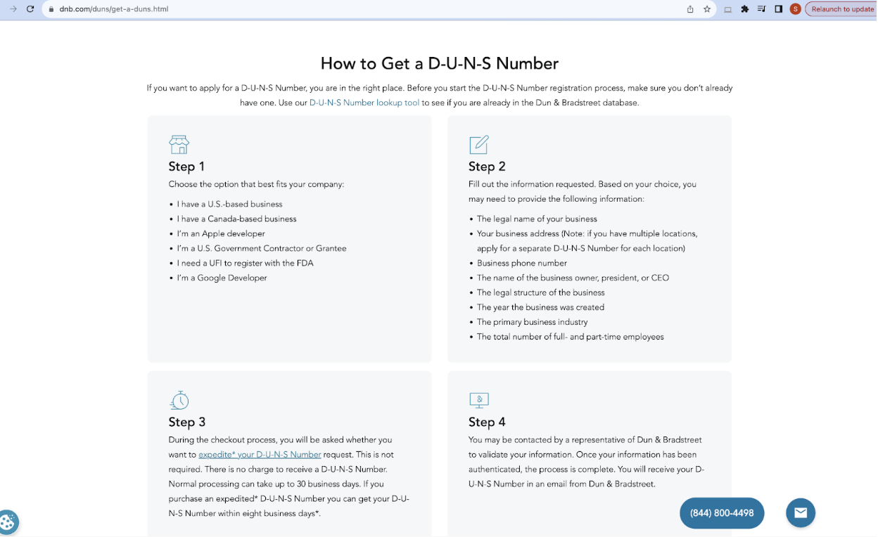
Task: Bookmark this page with the star icon
Action: (707, 9)
